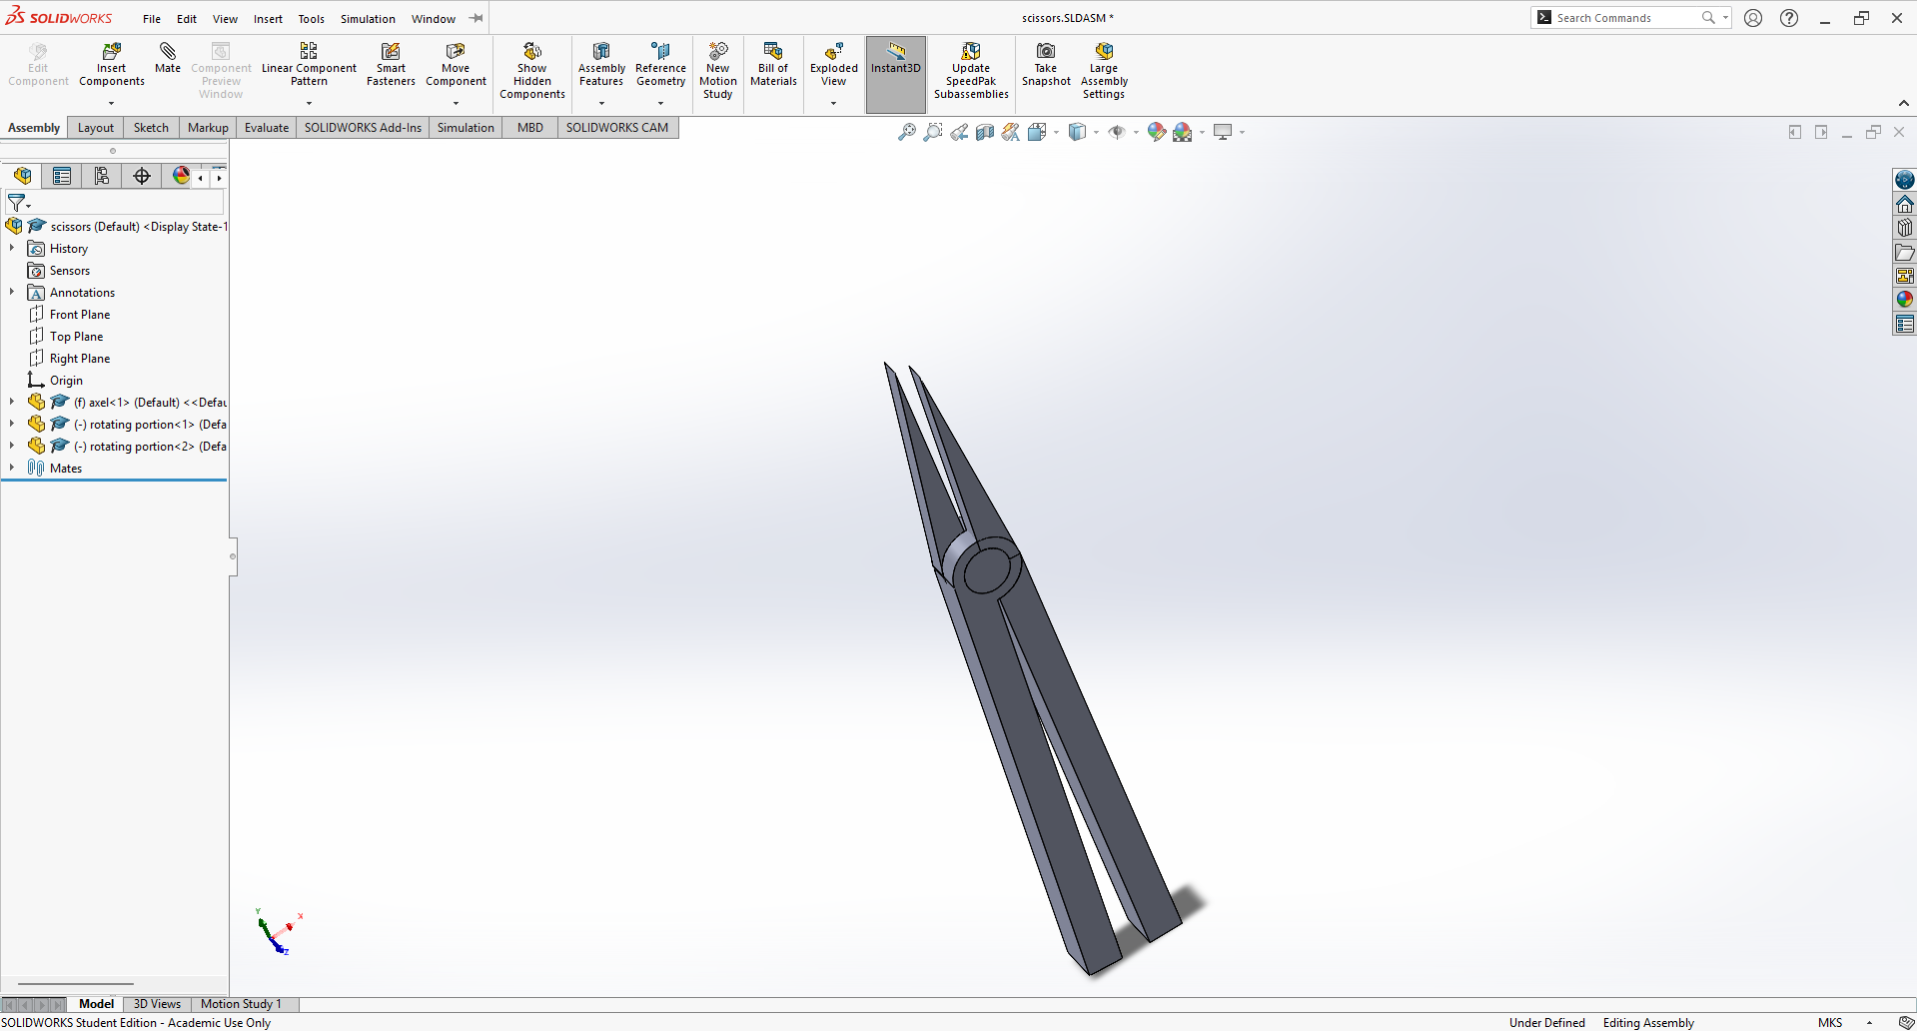This screenshot has height=1031, width=1917.
Task: Click MKS unit system status
Action: [1830, 1022]
